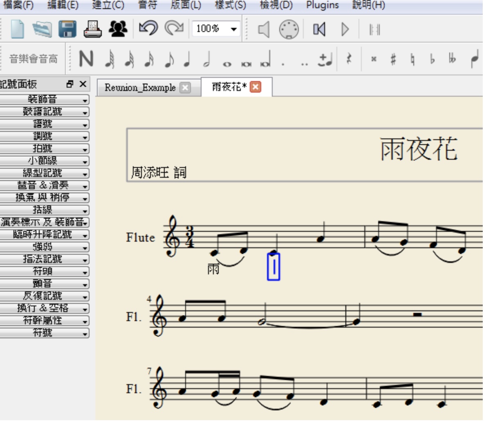Close the Reunion_Example tab
Image resolution: width=484 pixels, height=421 pixels.
(x=185, y=88)
